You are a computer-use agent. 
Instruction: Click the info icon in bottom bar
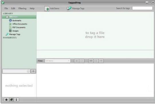(x=16, y=100)
